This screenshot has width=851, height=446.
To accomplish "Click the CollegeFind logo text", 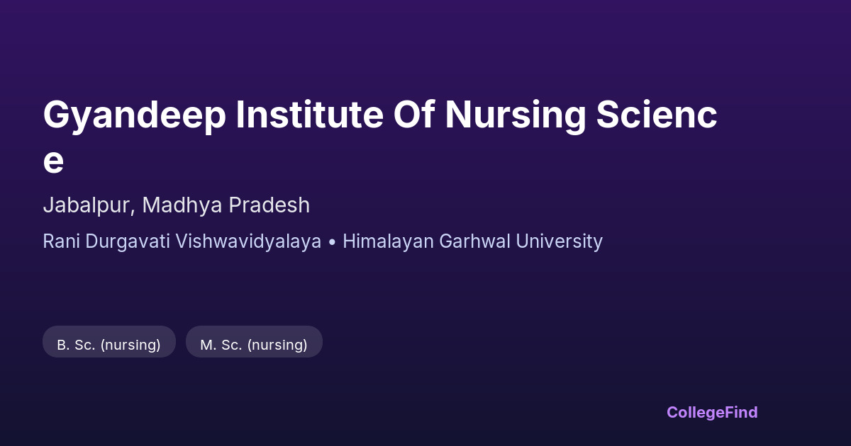I will click(712, 412).
